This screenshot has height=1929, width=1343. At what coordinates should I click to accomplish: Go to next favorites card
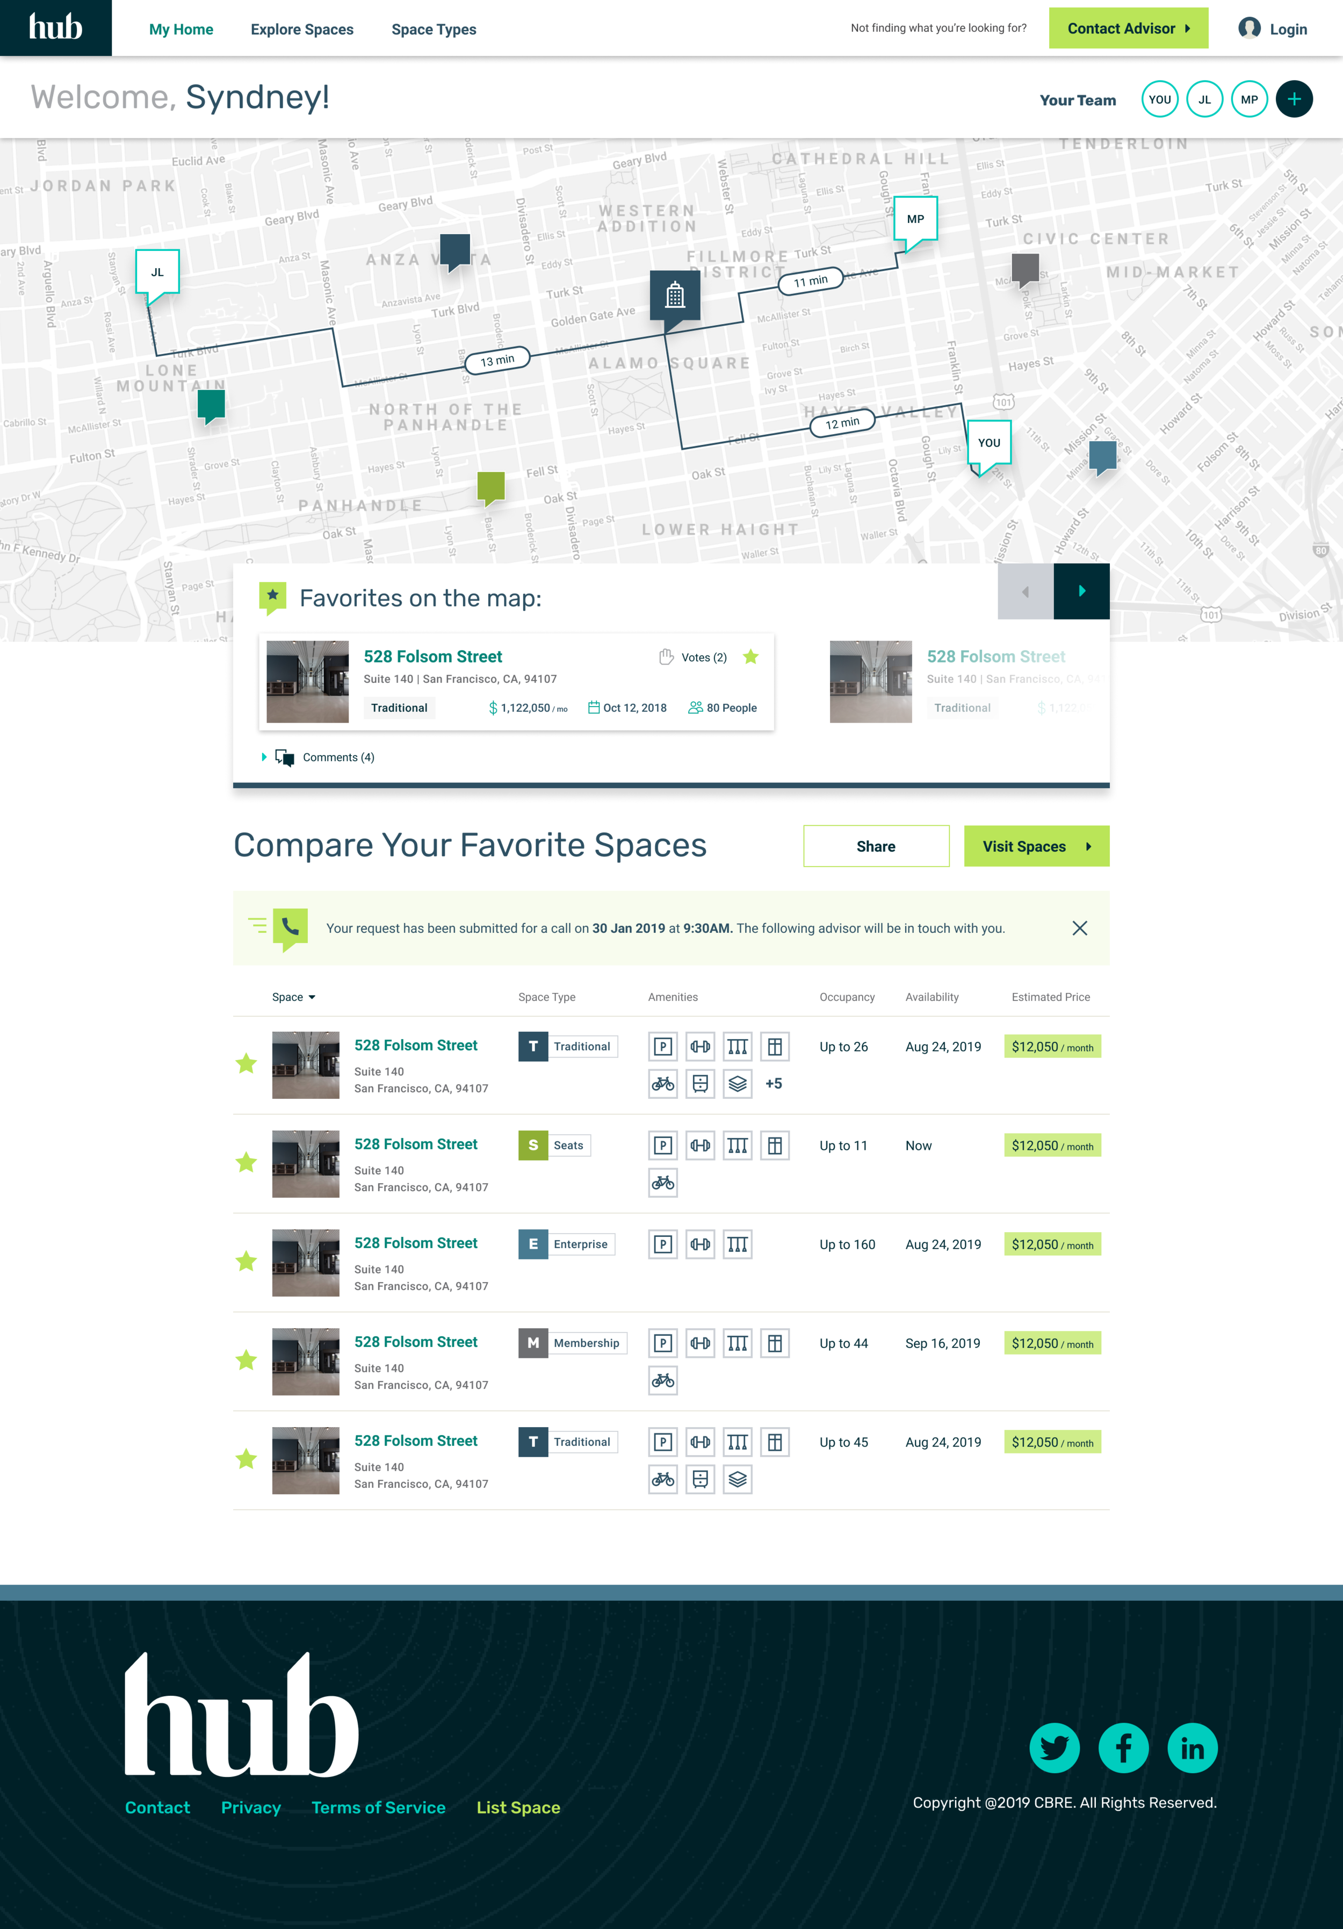point(1082,592)
